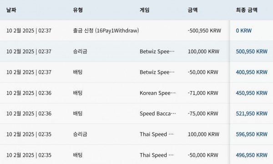This screenshot has height=164, width=273.
Task: Click the -75,000 KRW bet amount
Action: tap(203, 113)
